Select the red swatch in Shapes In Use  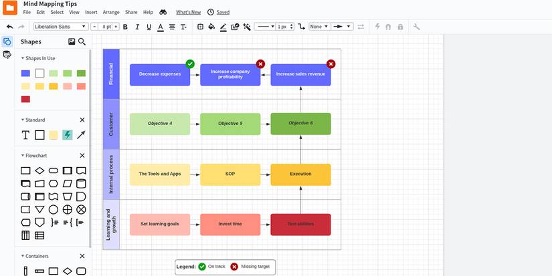(x=25, y=99)
